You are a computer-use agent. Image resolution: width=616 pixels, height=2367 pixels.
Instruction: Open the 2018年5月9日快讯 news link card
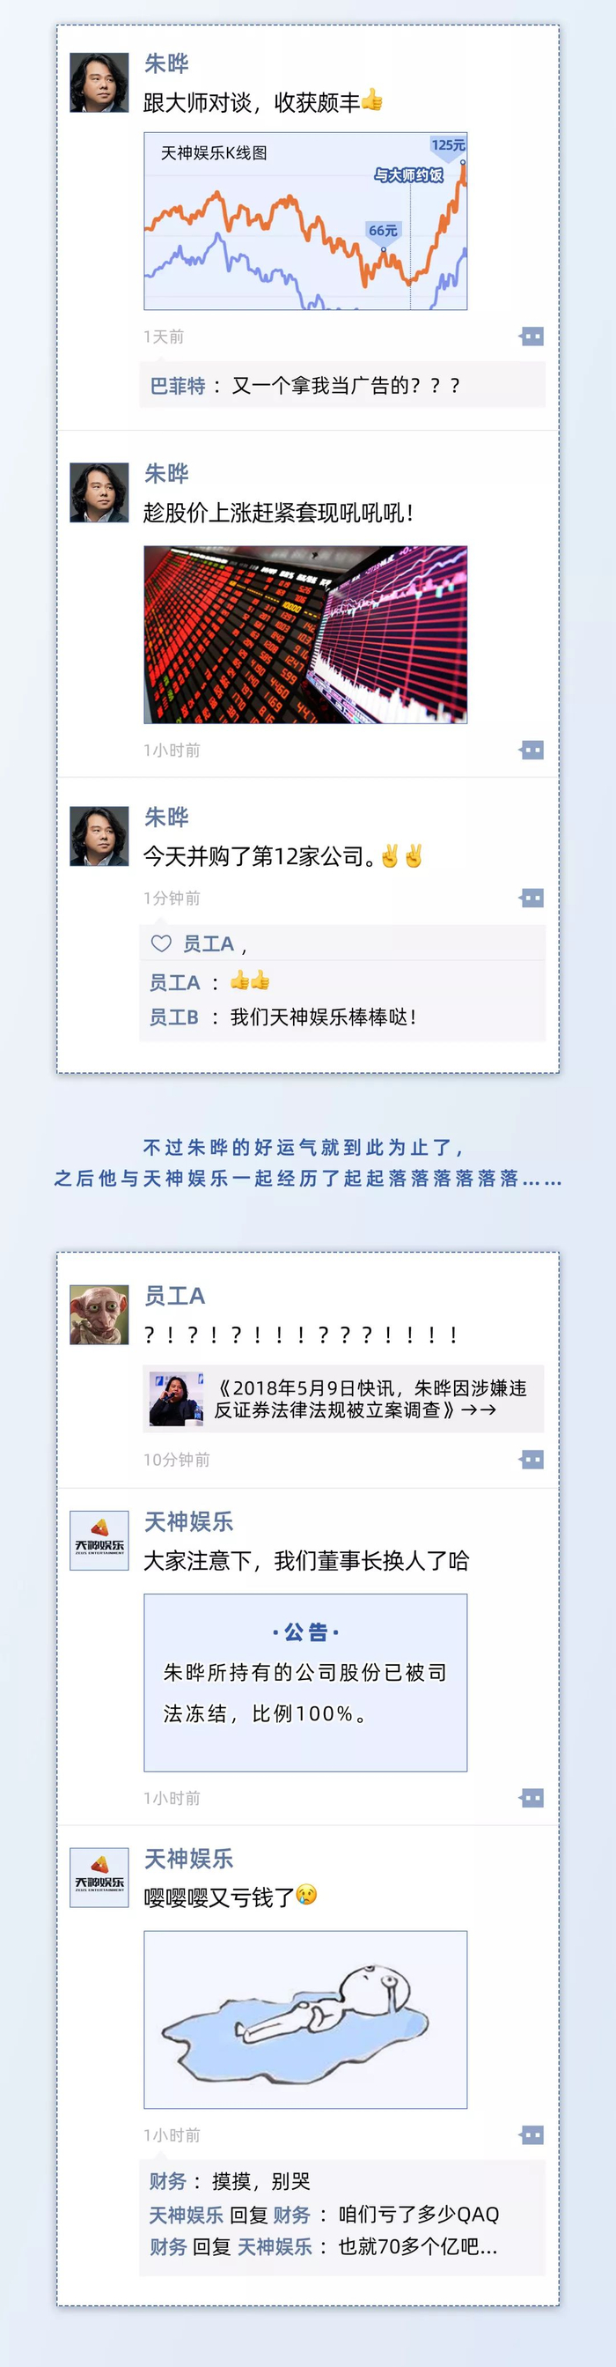343,1399
